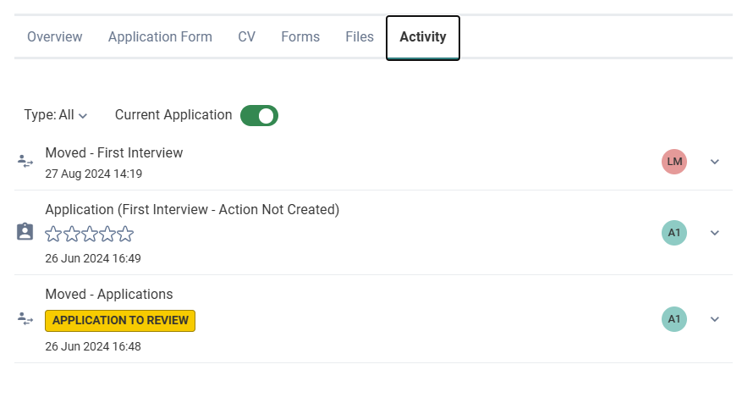Click the 'Moved - Applications' title
742x403 pixels.
click(109, 294)
